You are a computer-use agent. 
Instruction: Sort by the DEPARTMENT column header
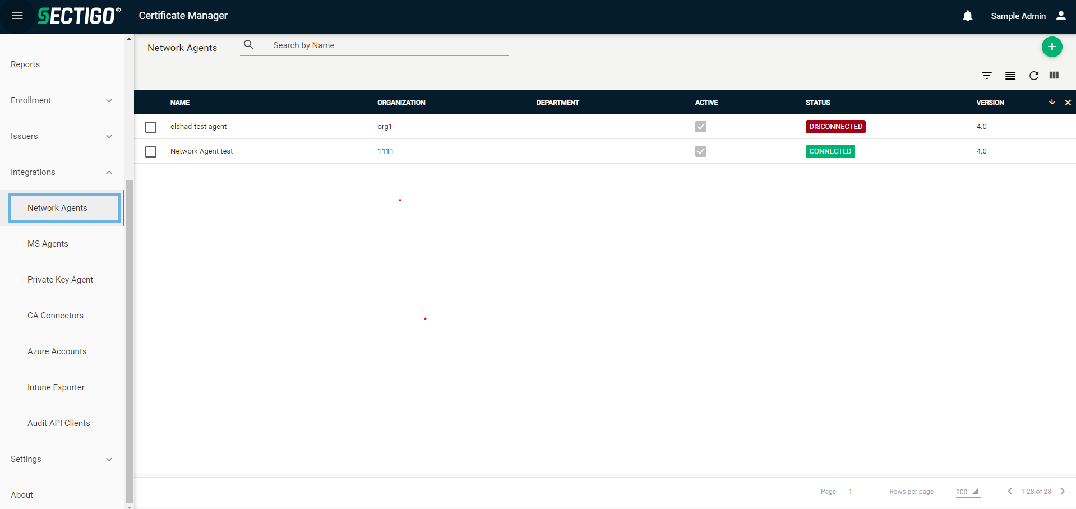click(x=557, y=103)
